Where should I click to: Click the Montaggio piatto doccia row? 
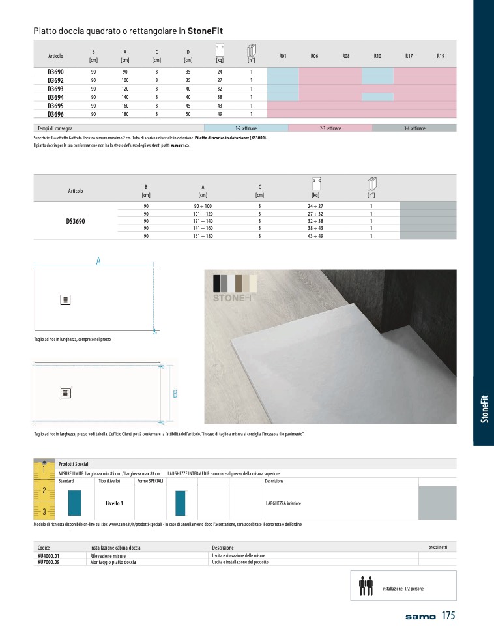pyautogui.click(x=112, y=562)
